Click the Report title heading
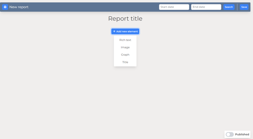The height and width of the screenshot is (139, 253). 125,18
